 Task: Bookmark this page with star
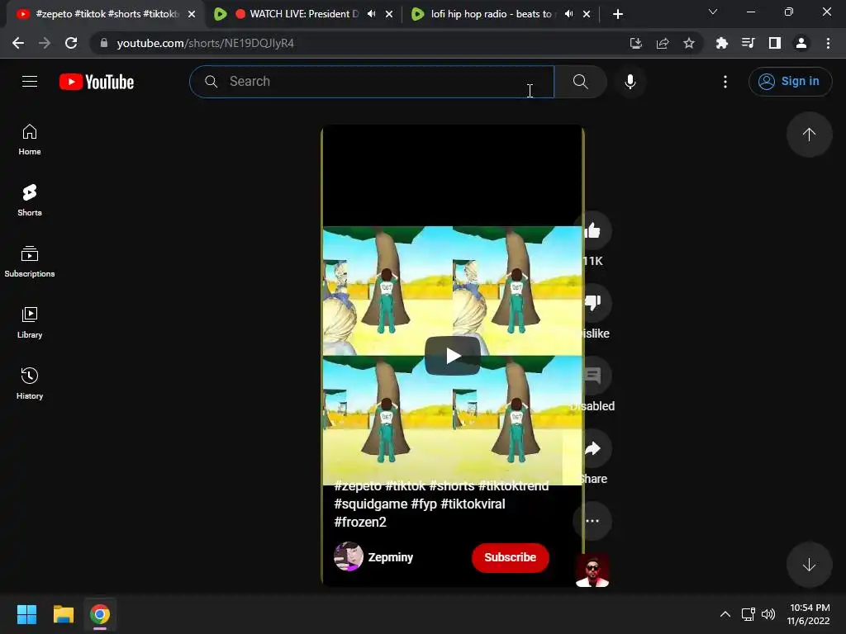689,43
